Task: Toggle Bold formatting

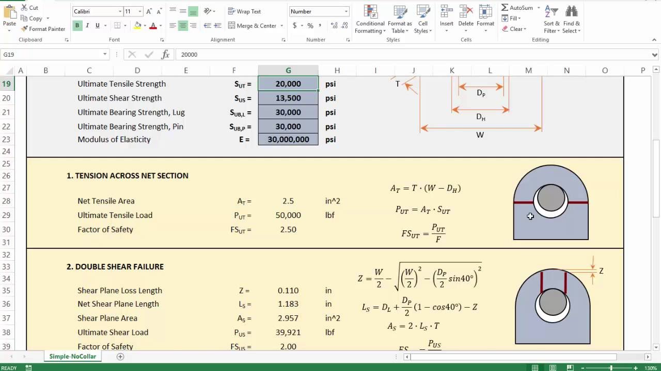Action: pos(77,25)
